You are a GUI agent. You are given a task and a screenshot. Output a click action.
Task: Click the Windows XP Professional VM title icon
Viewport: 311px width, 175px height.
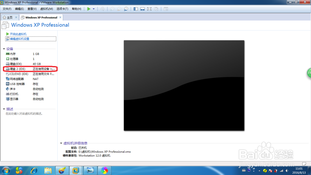(5, 25)
